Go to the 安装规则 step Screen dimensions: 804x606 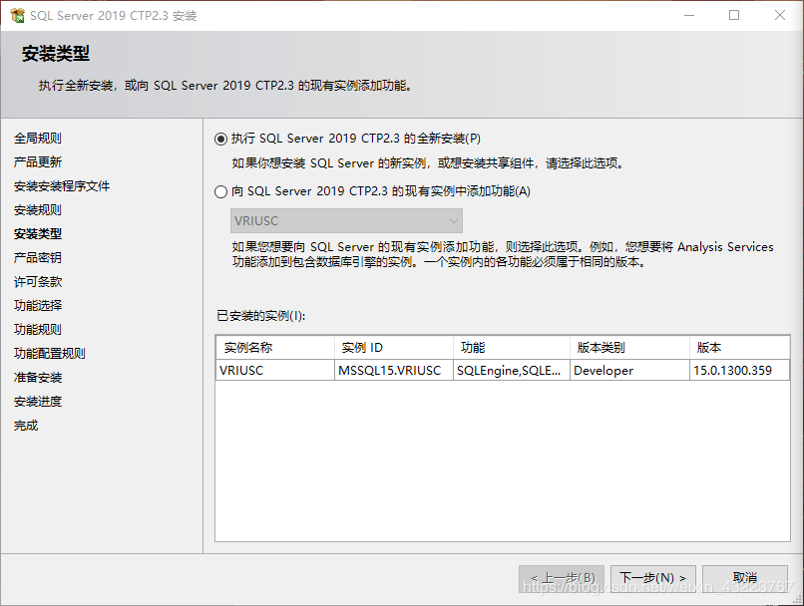pos(38,210)
